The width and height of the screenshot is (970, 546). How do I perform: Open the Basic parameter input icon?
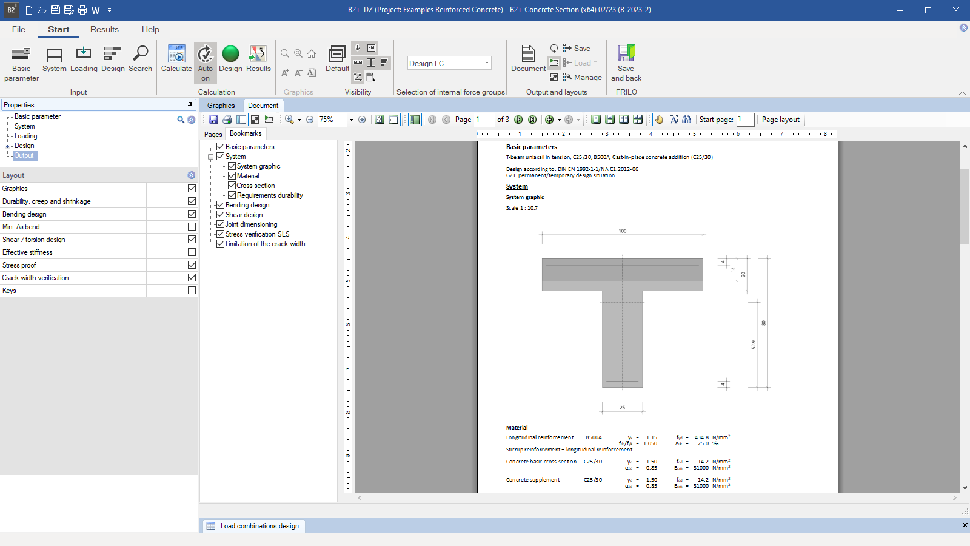21,64
